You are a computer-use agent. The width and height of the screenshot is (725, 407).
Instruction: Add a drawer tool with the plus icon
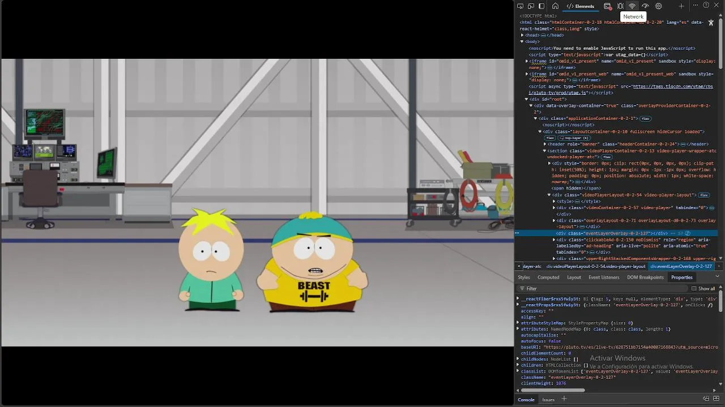coord(564,399)
